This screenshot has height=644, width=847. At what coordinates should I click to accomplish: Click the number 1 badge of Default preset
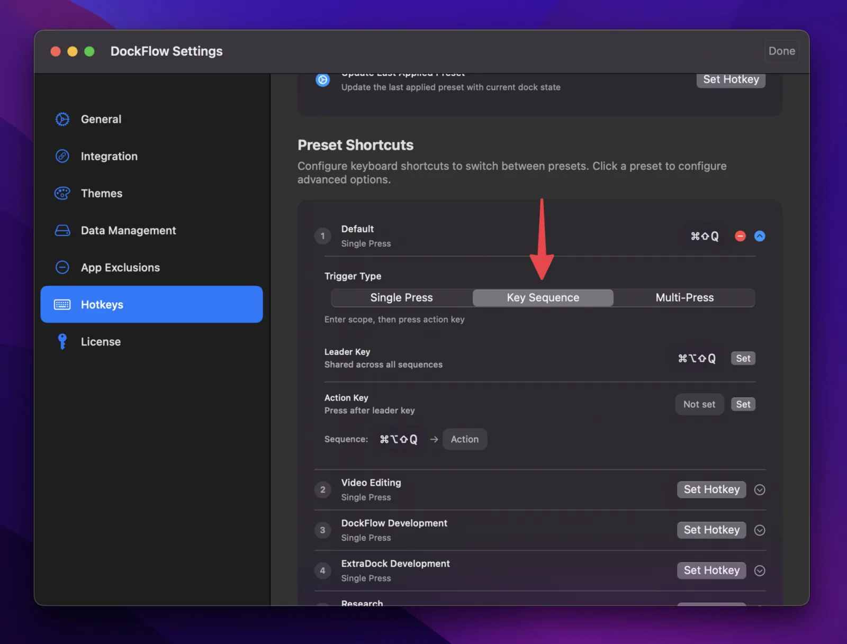[322, 236]
